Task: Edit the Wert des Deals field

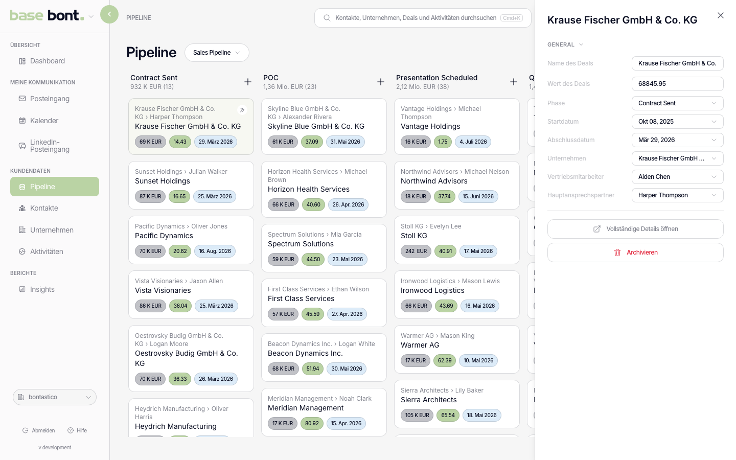Action: point(678,84)
